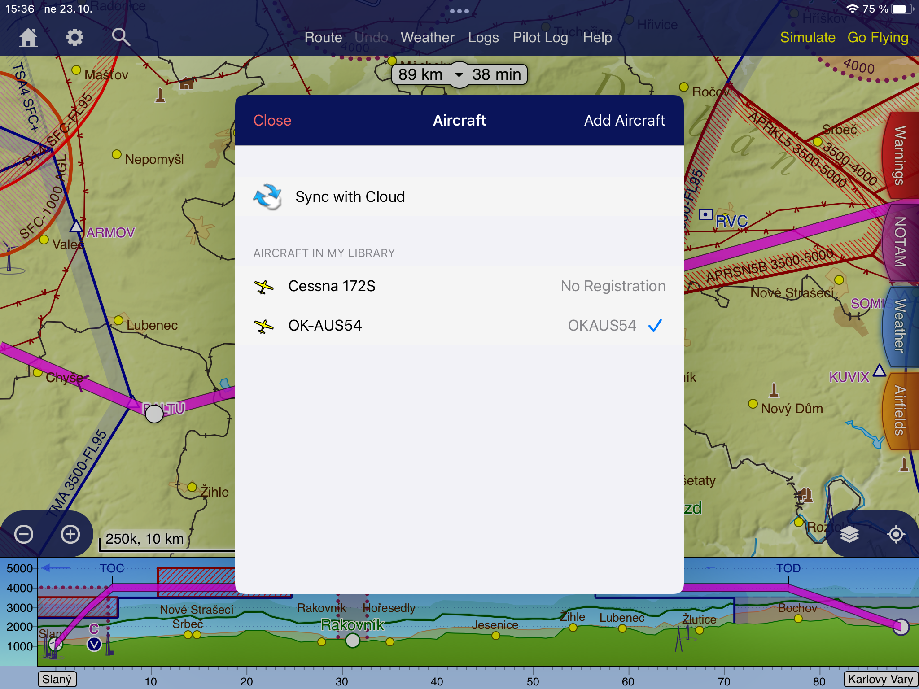Click the Sync with Cloud icon
The image size is (919, 689).
[267, 197]
